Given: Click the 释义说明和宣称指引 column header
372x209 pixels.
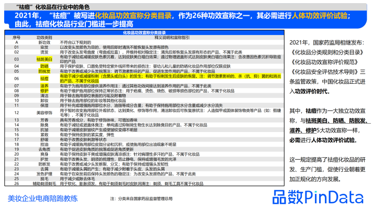Looking at the screenshot, I should (172, 38).
